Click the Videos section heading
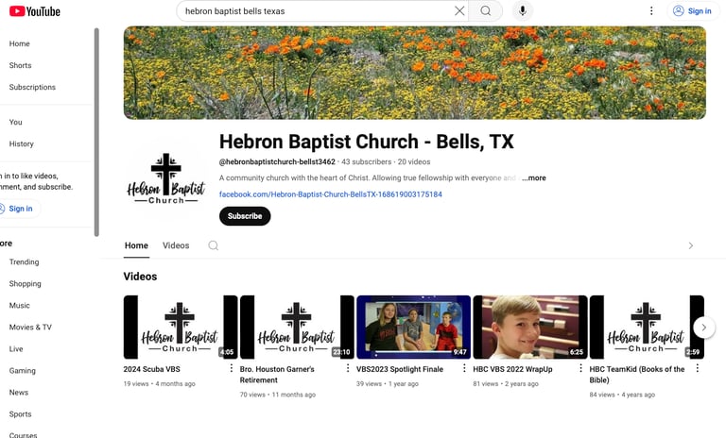 pyautogui.click(x=140, y=277)
